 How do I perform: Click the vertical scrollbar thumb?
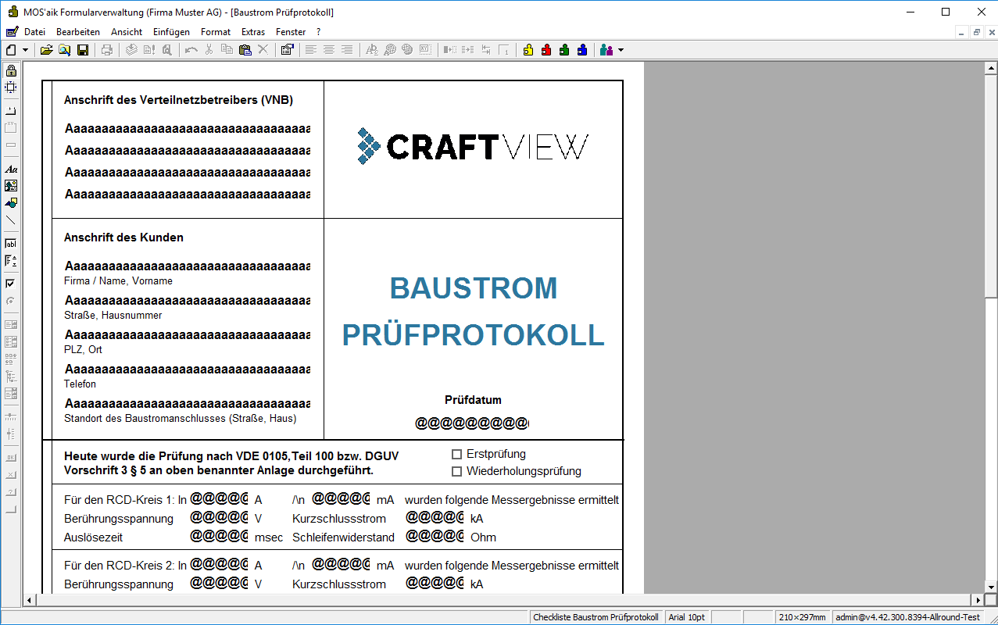click(x=991, y=187)
